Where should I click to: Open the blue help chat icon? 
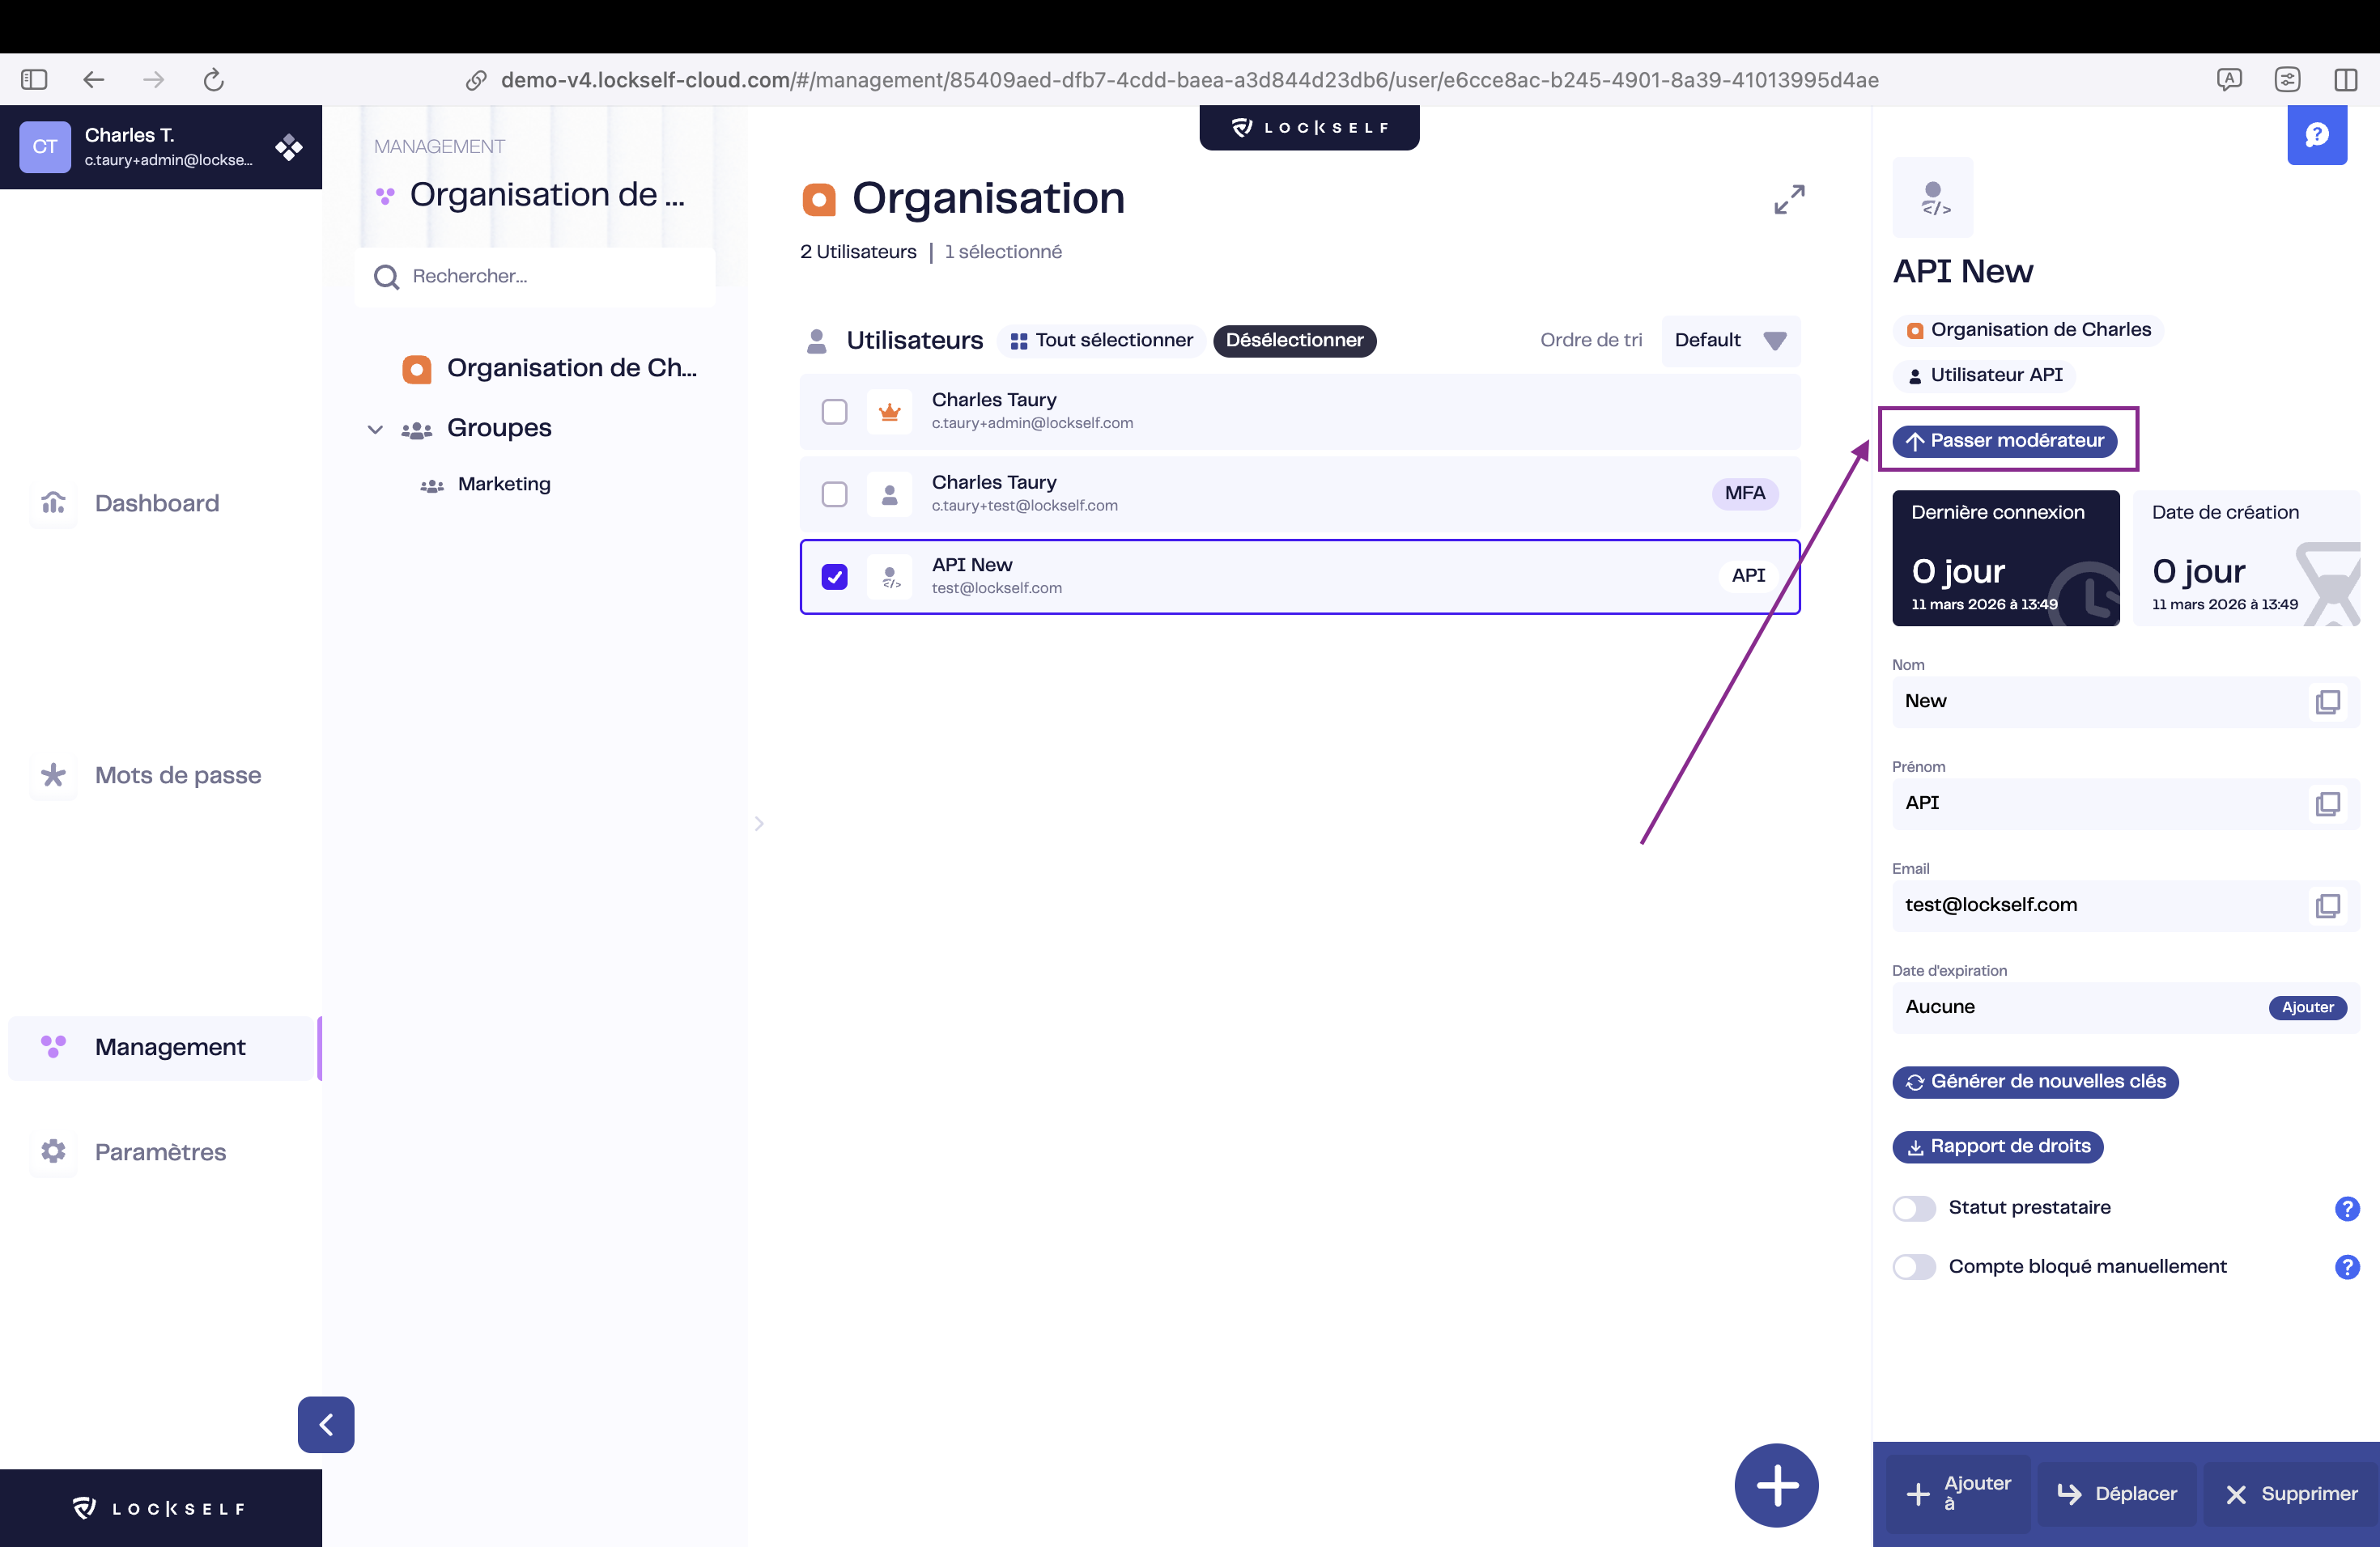tap(2317, 135)
